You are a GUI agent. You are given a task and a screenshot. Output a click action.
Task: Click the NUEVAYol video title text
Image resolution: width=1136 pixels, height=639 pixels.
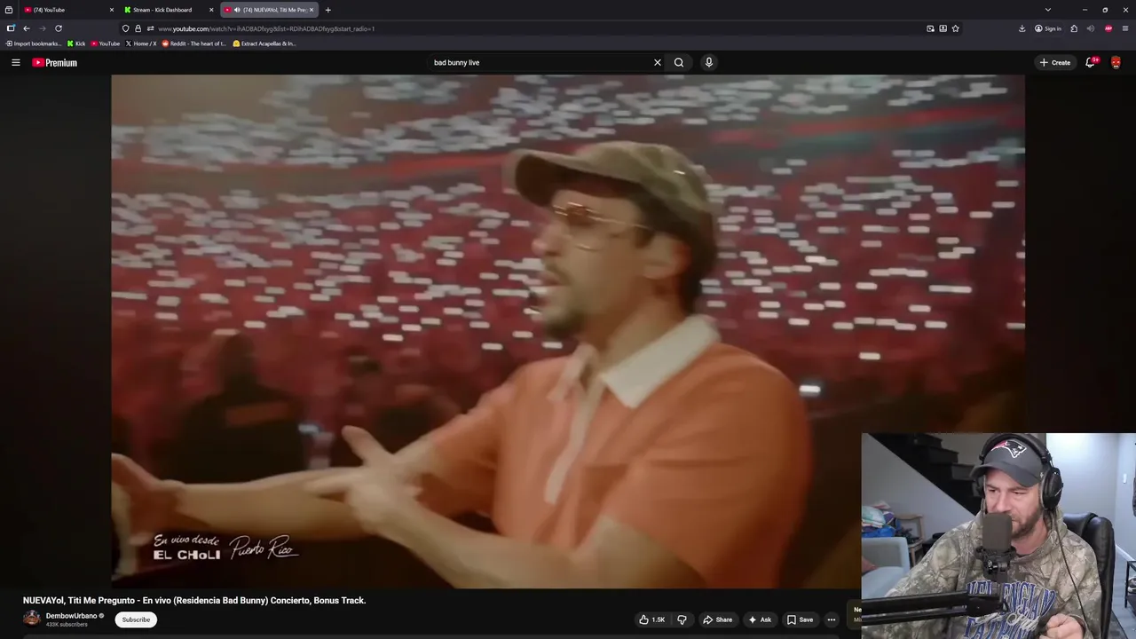(x=194, y=600)
